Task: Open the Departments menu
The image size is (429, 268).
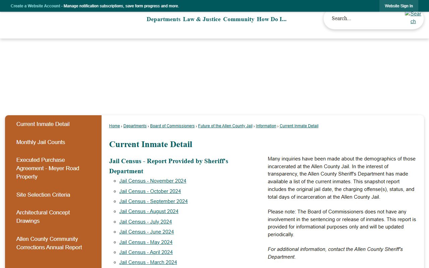Action: (164, 19)
